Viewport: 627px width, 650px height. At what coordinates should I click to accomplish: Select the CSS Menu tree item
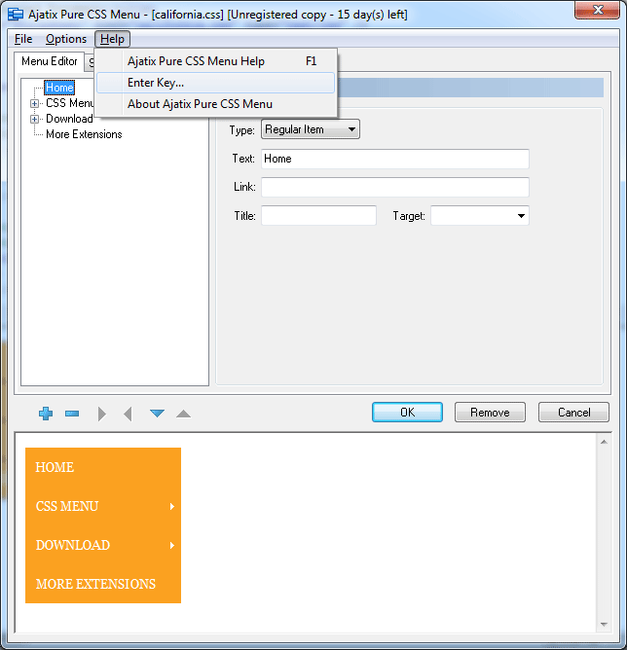(70, 103)
